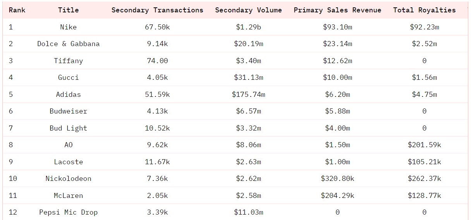The width and height of the screenshot is (471, 220).
Task: Open the Dolce & Gabbana entry
Action: tap(68, 44)
